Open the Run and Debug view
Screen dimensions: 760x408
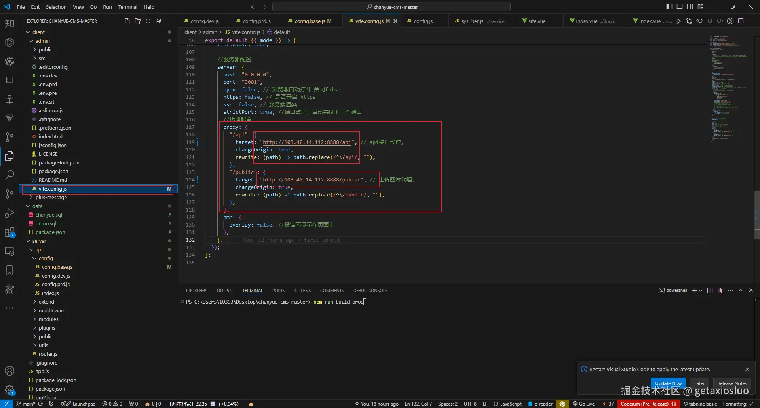pyautogui.click(x=9, y=213)
